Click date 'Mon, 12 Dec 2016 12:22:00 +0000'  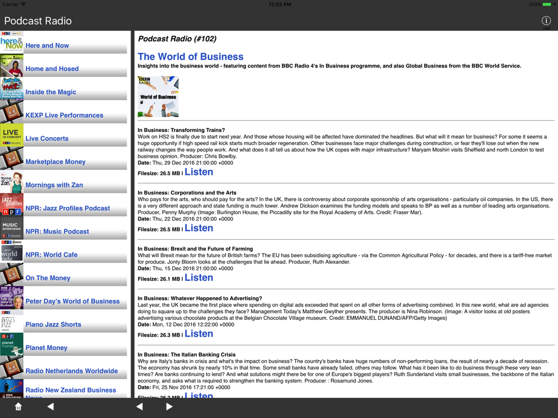pyautogui.click(x=193, y=324)
